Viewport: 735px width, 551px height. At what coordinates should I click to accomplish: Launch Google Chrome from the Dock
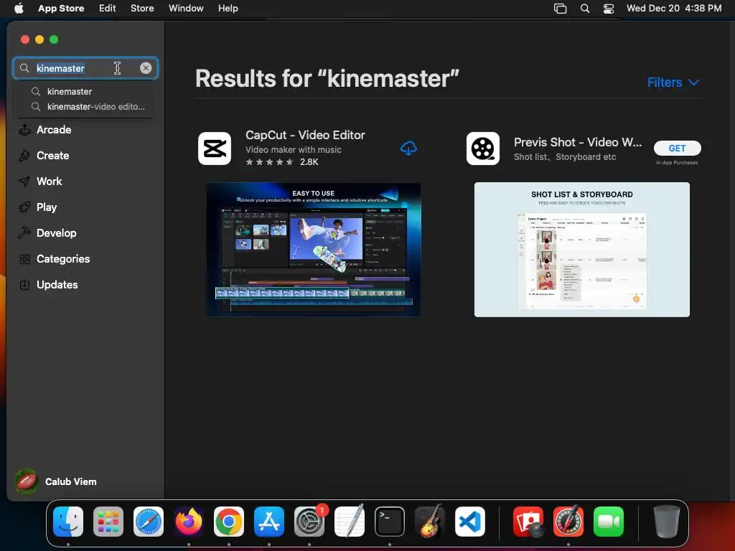(229, 522)
